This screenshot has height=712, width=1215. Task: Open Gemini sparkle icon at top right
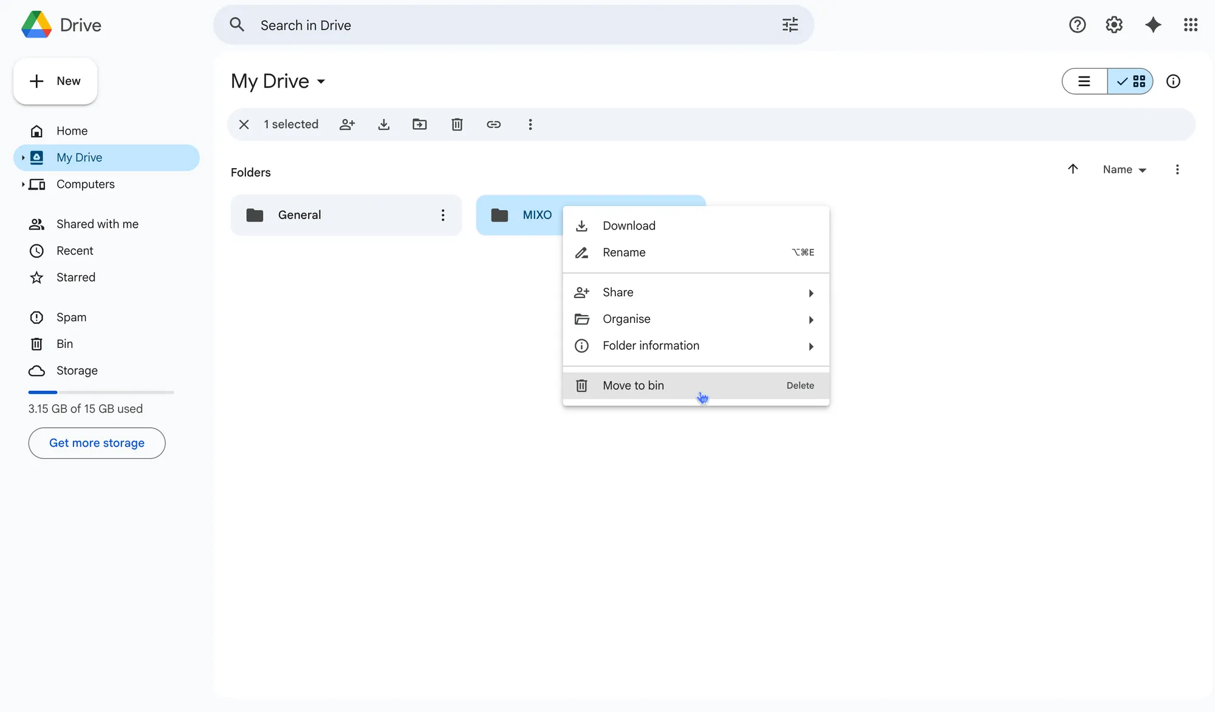click(1152, 25)
